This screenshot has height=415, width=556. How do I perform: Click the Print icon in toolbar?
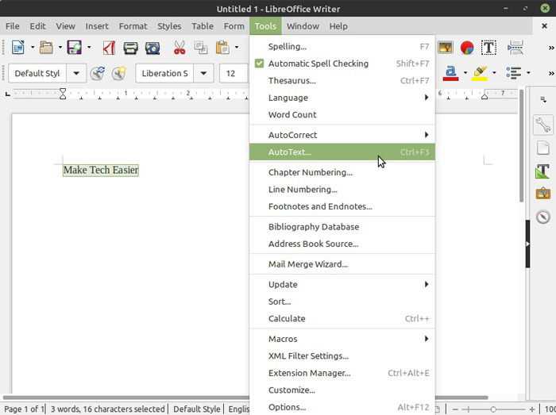[x=130, y=48]
